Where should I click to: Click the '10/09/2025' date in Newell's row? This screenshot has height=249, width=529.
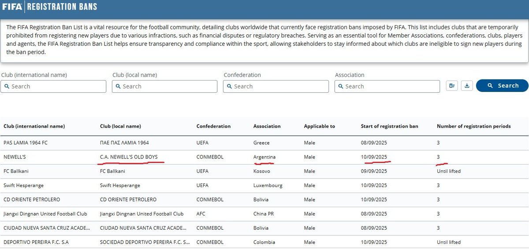374,157
